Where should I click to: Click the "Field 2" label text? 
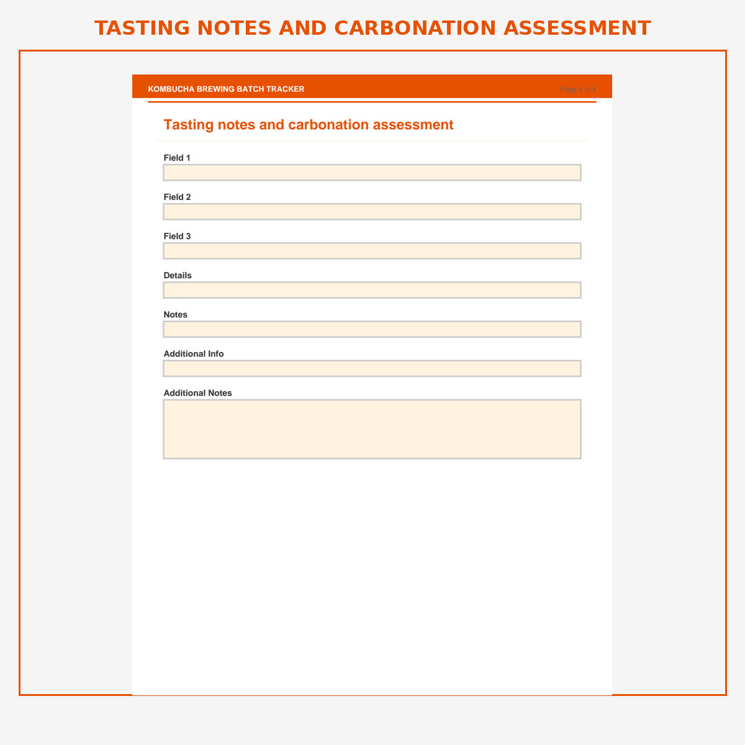(x=177, y=197)
